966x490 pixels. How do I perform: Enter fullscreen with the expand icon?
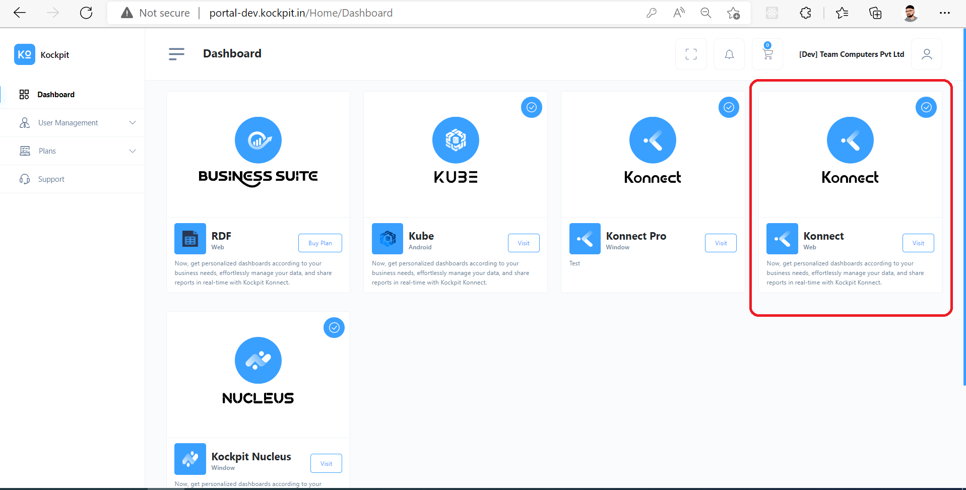click(691, 54)
